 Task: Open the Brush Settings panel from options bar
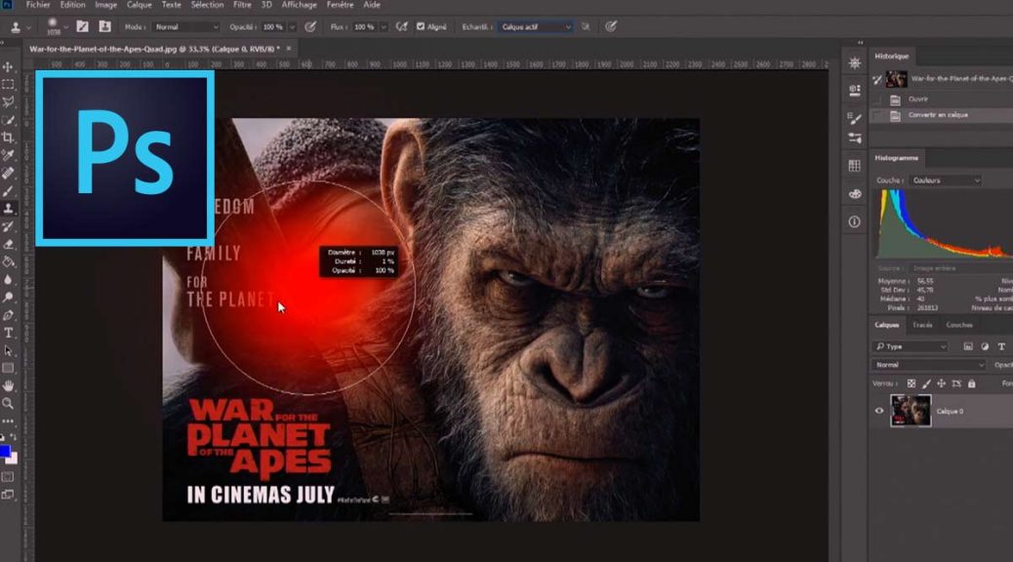(x=82, y=26)
